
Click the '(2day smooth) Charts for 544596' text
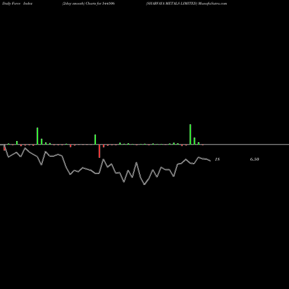click(88, 3)
